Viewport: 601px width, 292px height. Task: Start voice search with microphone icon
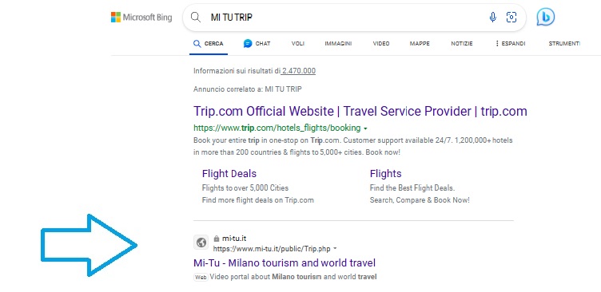point(492,18)
